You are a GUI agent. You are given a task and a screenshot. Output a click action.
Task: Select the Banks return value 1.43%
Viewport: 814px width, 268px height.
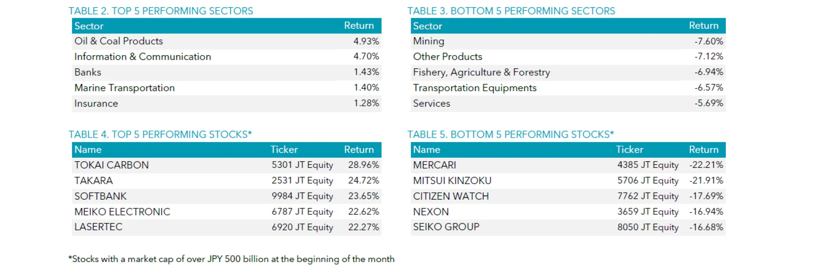click(x=366, y=72)
